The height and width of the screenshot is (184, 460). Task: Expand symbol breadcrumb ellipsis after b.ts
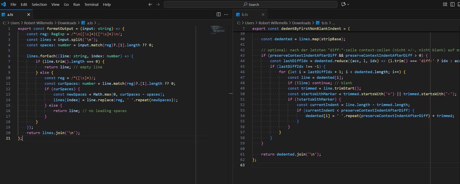click(x=333, y=23)
